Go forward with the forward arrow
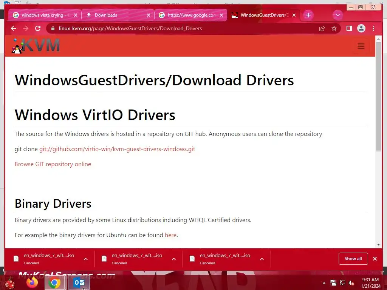Image resolution: width=387 pixels, height=290 pixels. point(26,28)
